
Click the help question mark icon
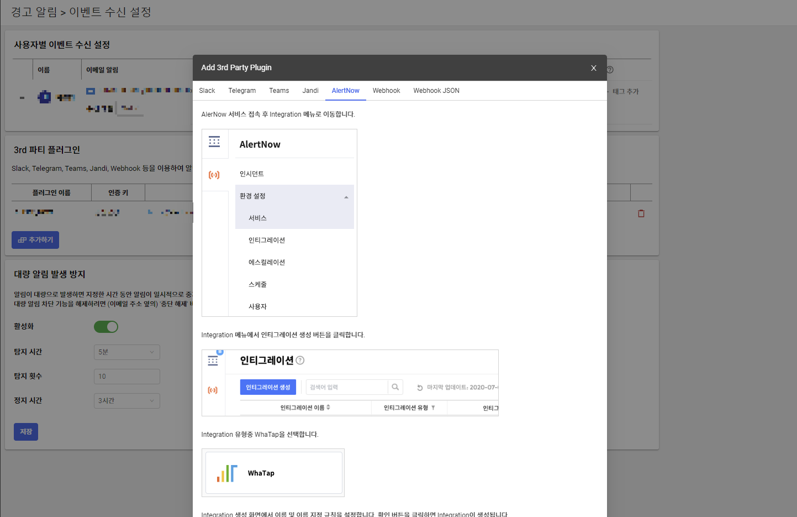(610, 70)
